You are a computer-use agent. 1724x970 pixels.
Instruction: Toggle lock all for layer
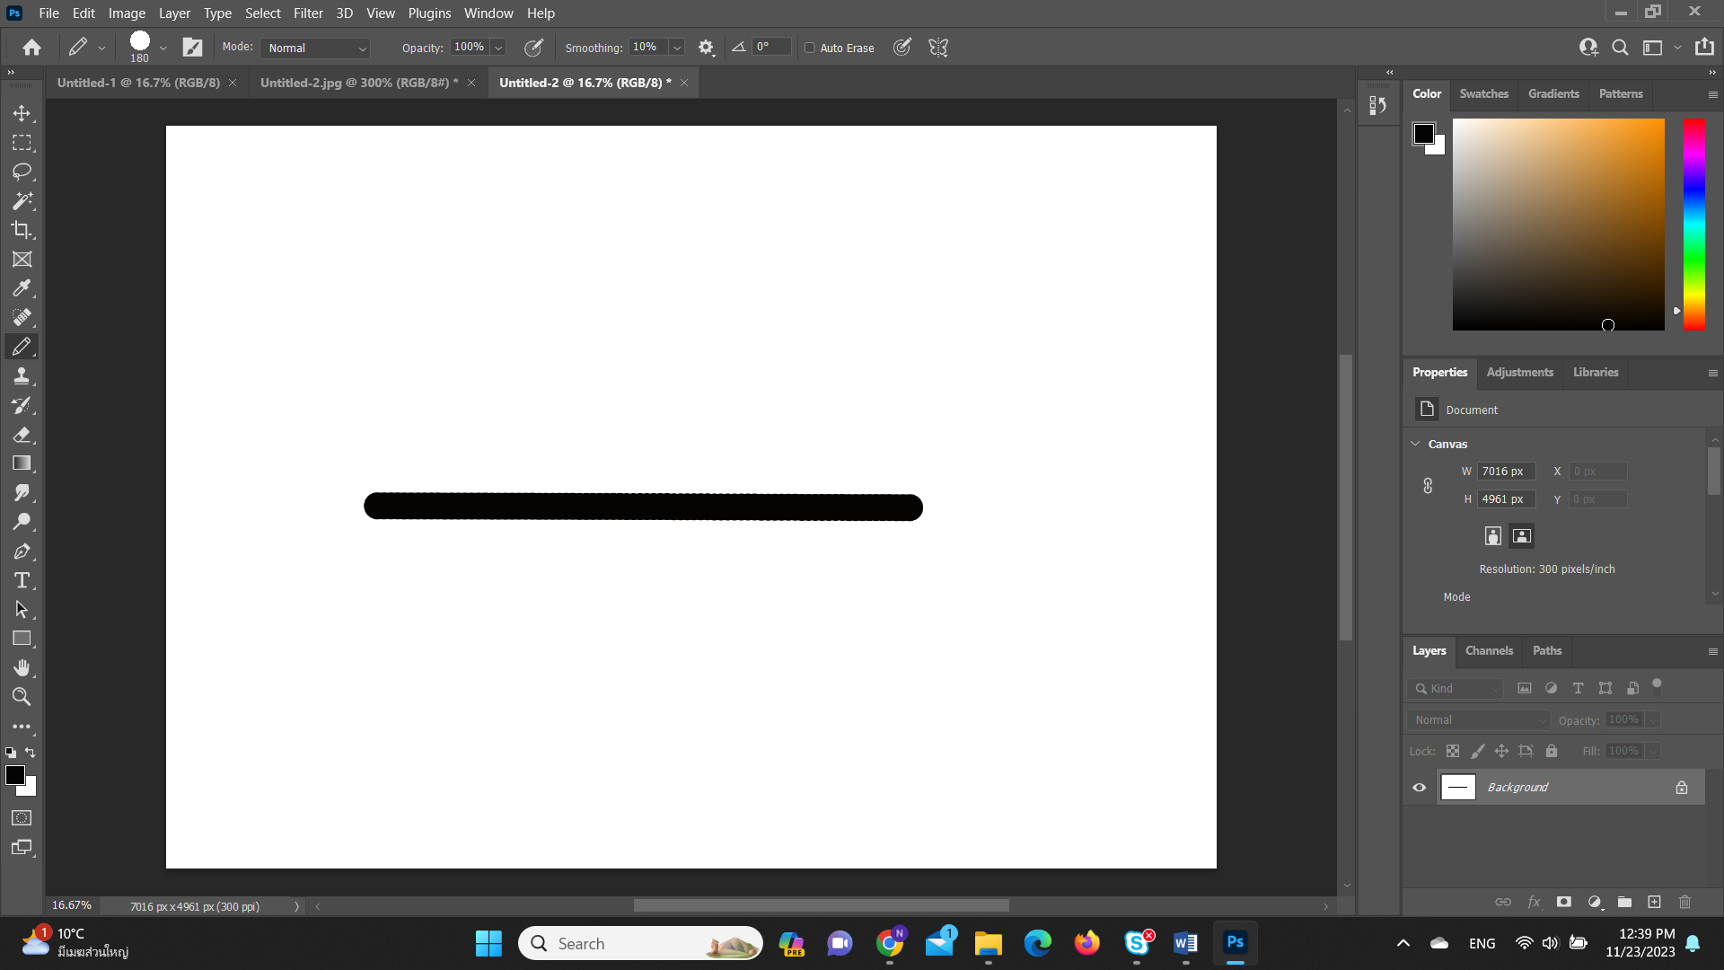point(1552,751)
